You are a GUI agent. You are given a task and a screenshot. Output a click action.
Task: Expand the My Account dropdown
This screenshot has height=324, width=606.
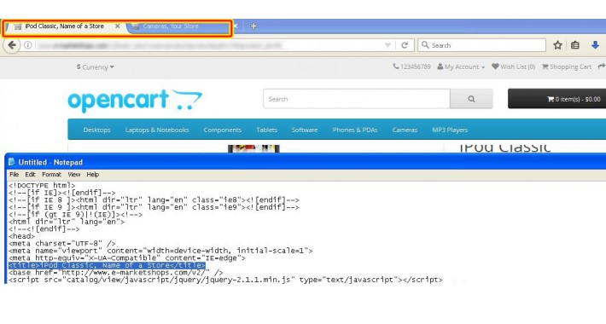(461, 67)
